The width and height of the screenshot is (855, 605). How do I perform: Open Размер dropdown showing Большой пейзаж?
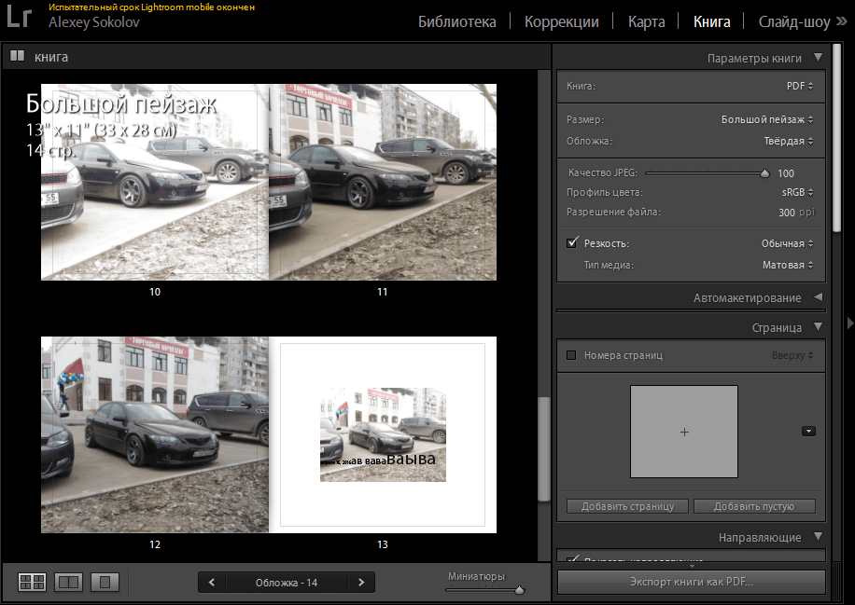pos(767,119)
